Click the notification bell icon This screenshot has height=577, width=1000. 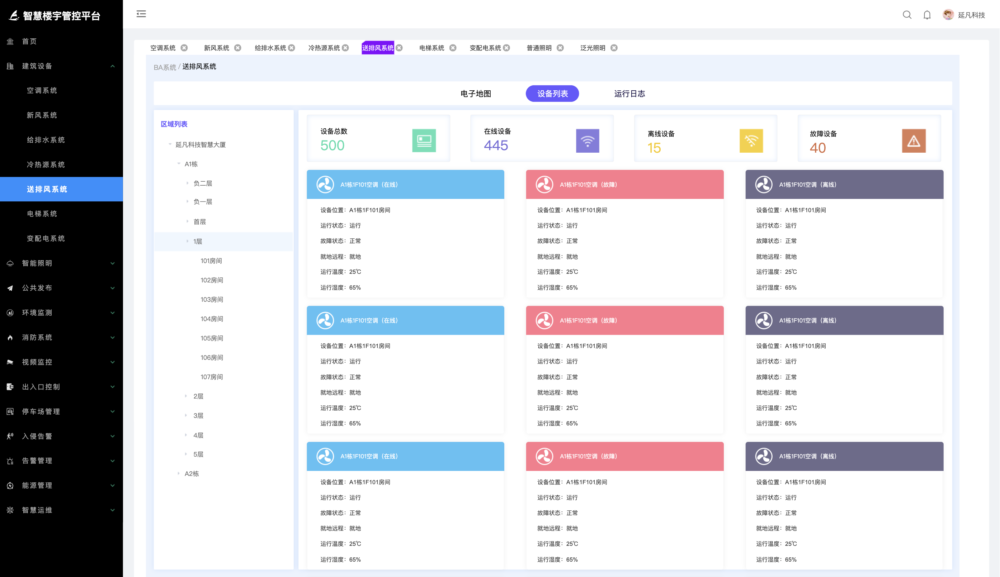coord(926,15)
